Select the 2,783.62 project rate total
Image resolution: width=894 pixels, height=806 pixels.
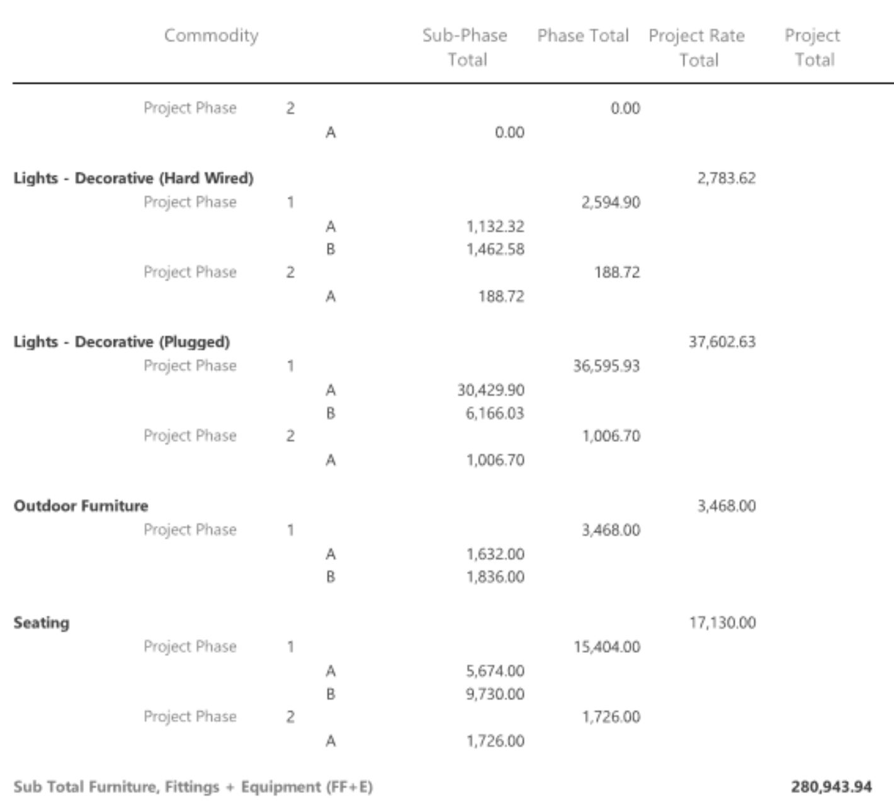click(x=726, y=178)
